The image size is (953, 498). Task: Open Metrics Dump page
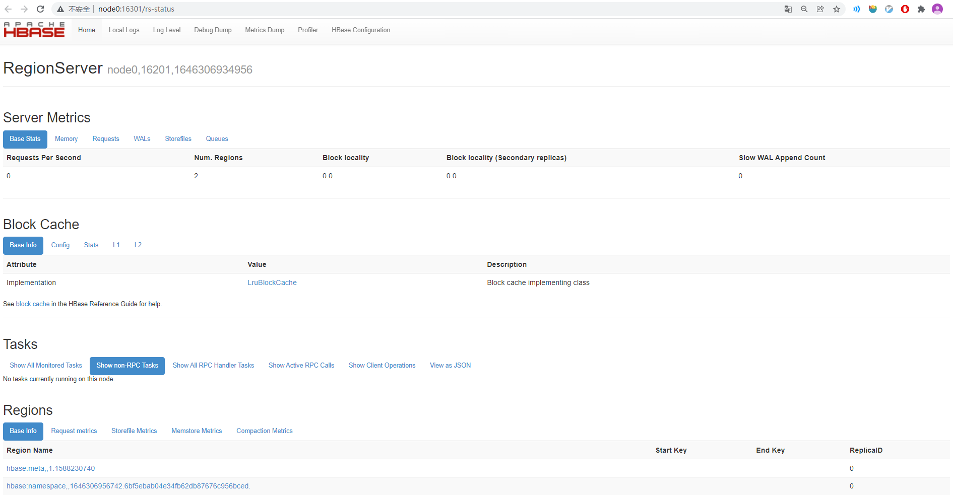point(265,30)
